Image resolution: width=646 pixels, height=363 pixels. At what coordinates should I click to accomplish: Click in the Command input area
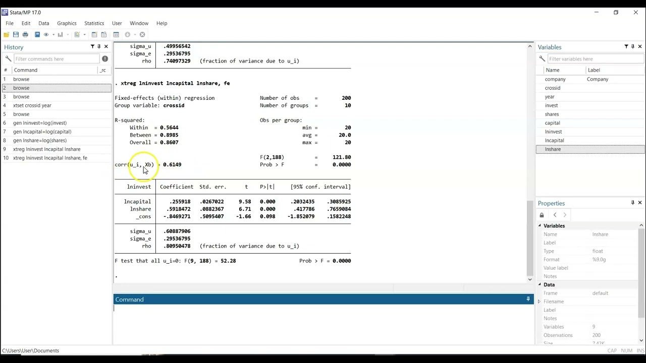coord(323,324)
